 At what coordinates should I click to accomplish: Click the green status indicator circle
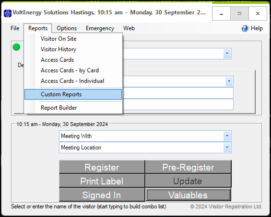tap(16, 47)
